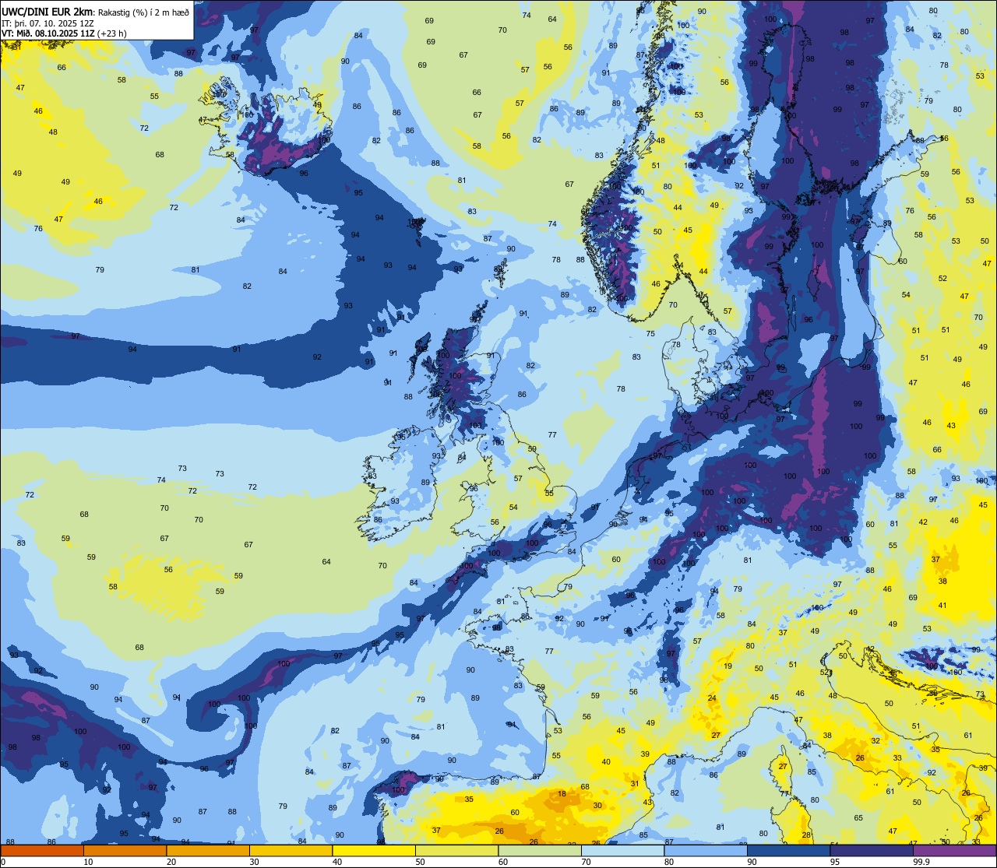This screenshot has height=868, width=997.
Task: Click the '18' humidity value over Spain
Action: point(562,794)
